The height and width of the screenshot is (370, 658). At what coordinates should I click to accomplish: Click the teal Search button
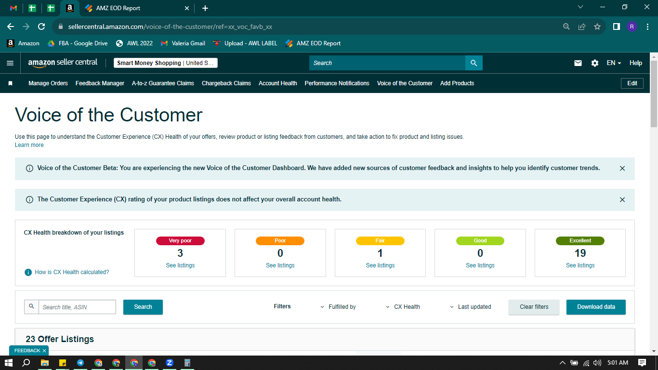pyautogui.click(x=143, y=307)
